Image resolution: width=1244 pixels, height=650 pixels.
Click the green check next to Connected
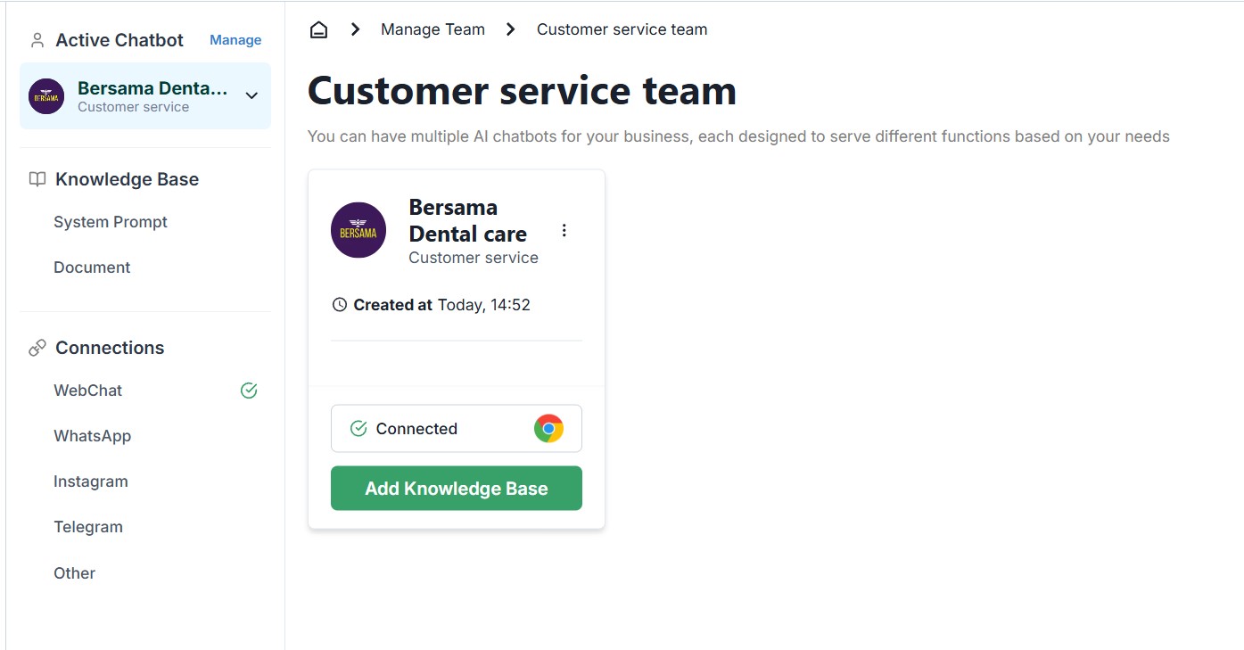(358, 429)
